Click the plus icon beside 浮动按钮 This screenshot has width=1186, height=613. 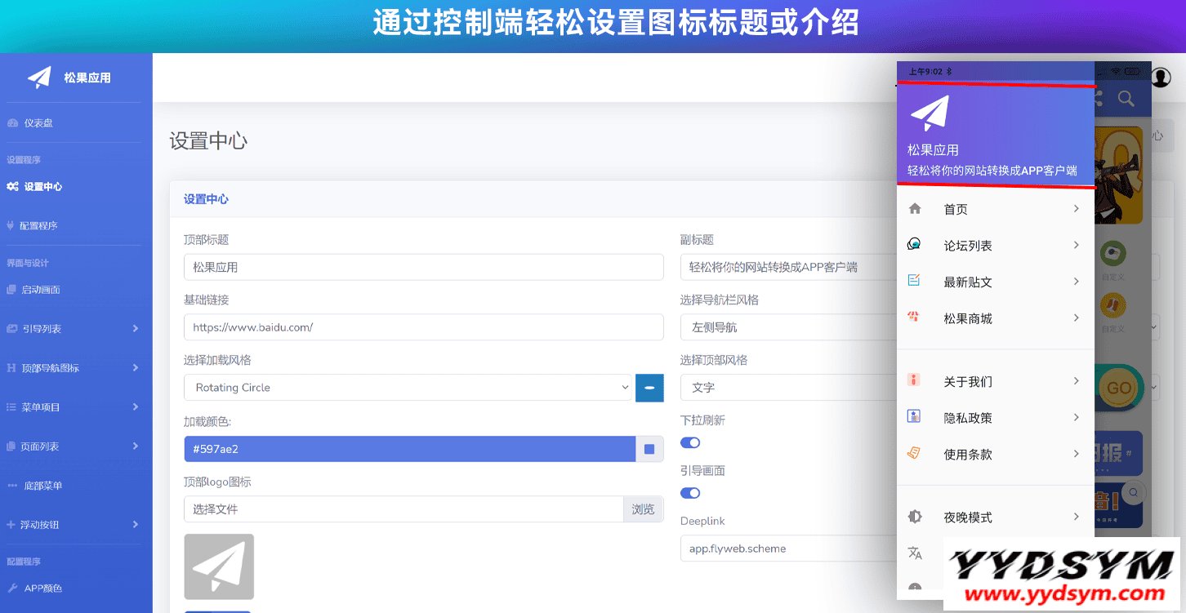(x=11, y=525)
